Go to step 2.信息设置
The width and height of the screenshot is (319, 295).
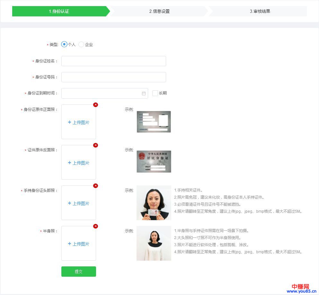click(159, 11)
